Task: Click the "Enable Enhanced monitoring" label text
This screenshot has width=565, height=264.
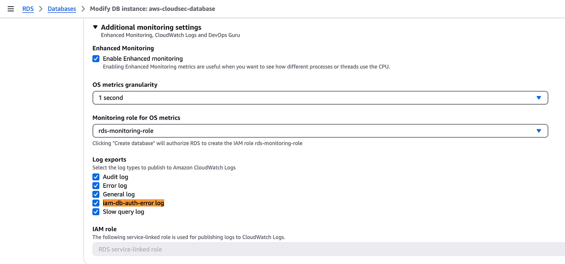Action: tap(143, 59)
